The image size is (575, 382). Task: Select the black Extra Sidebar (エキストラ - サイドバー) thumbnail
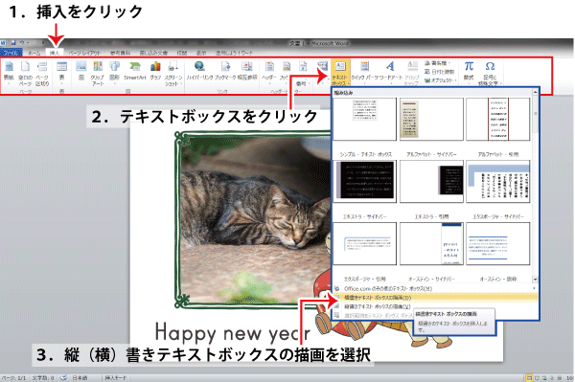tap(365, 181)
